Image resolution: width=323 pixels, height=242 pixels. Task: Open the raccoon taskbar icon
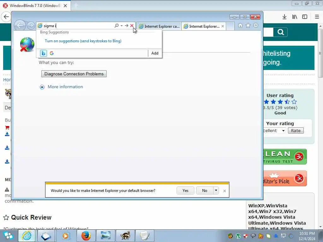point(125,236)
